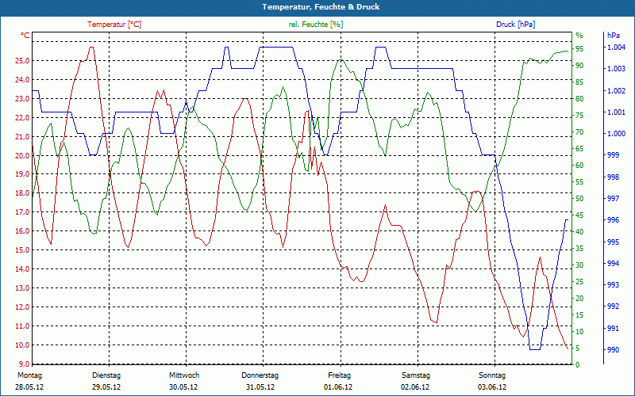Click the red '°C' axis unit label
Screen dimensions: 635x396
[25, 35]
